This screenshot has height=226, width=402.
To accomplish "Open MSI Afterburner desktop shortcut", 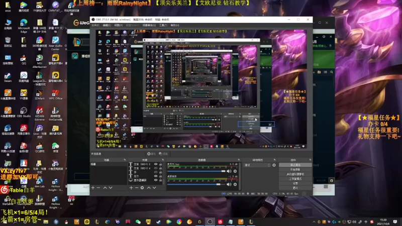I will click(40, 61).
